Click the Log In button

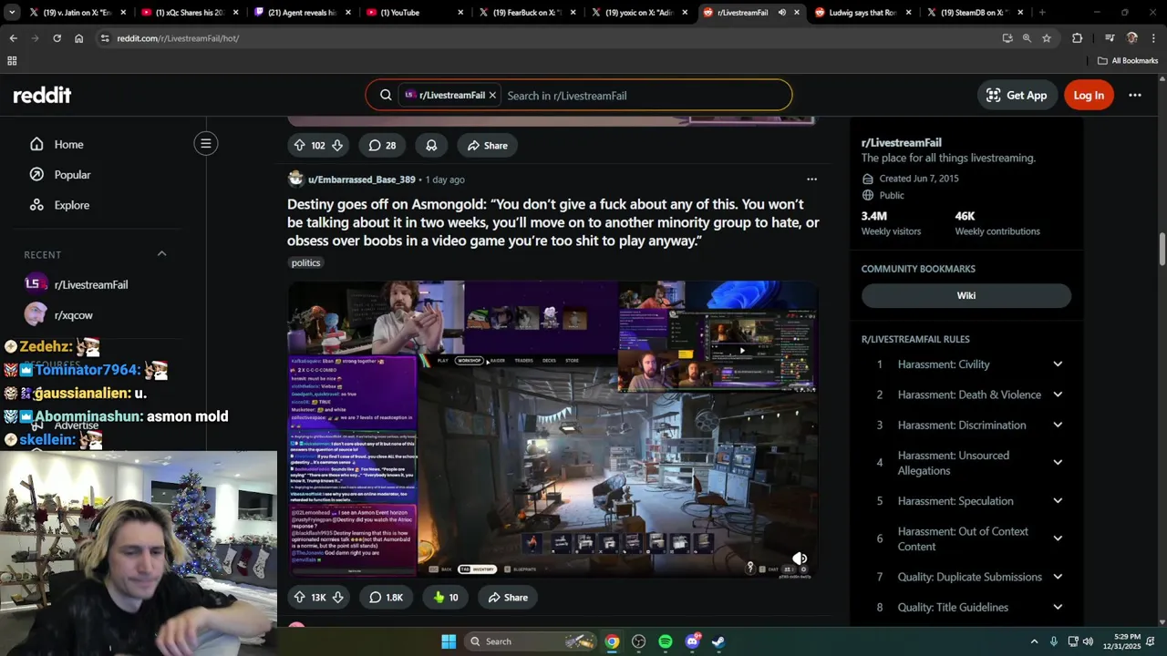(1089, 95)
